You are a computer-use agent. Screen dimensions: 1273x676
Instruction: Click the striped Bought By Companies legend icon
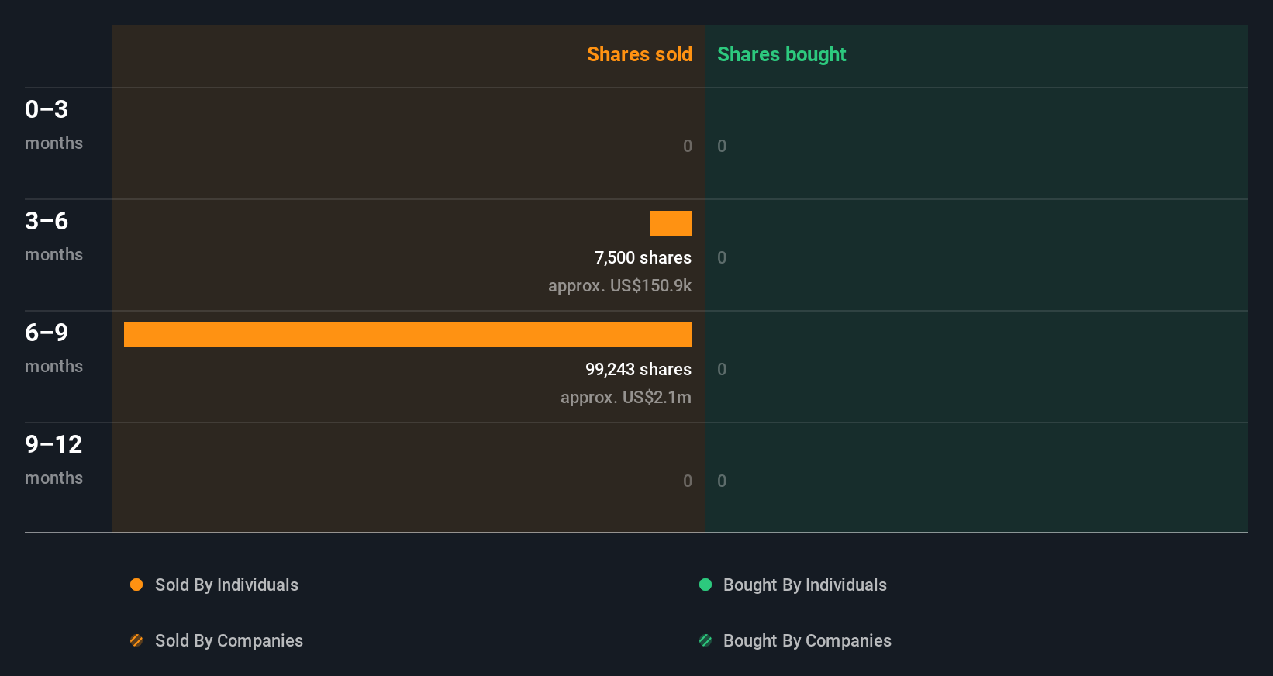click(x=705, y=640)
